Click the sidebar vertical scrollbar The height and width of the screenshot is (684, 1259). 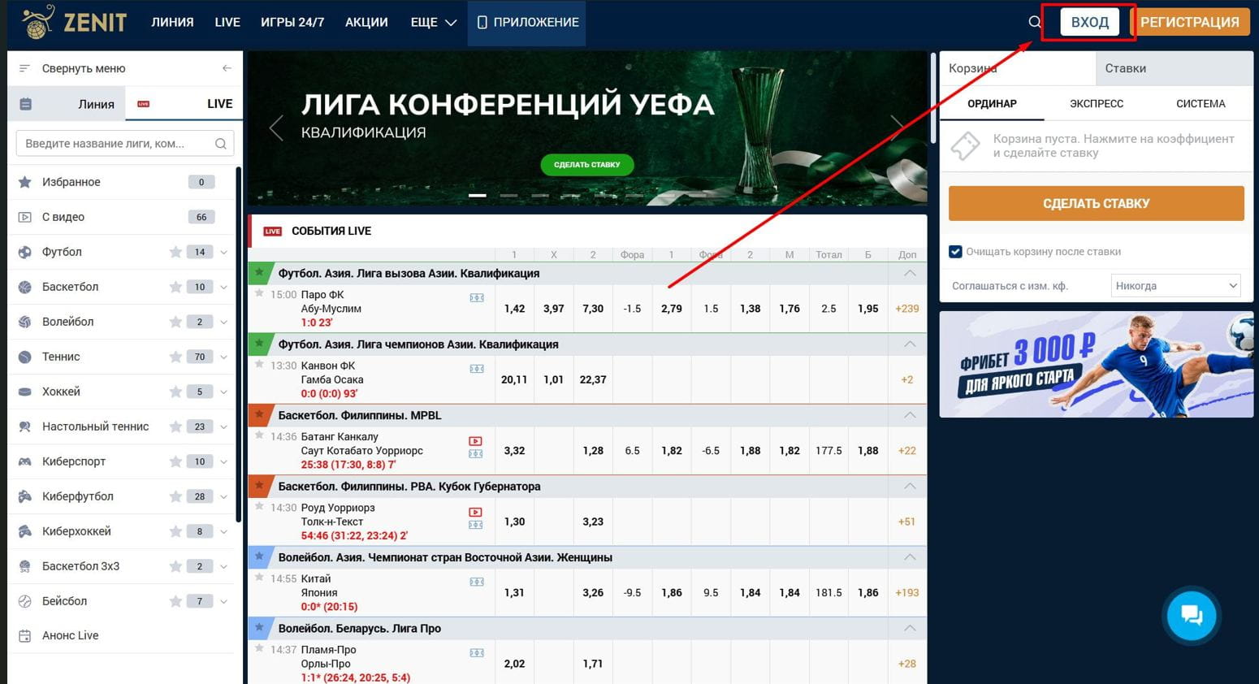(238, 344)
